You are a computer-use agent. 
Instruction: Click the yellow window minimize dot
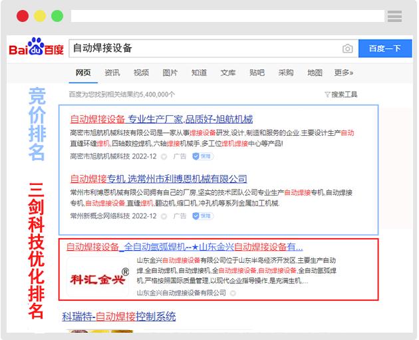click(x=40, y=16)
